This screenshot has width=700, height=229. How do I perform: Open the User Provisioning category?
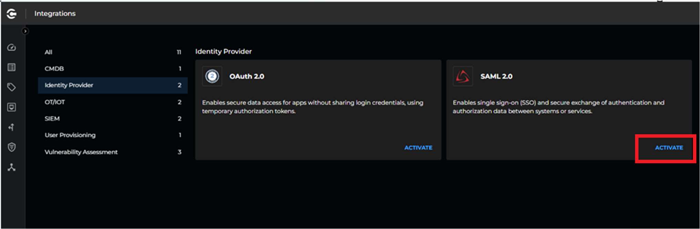pyautogui.click(x=70, y=135)
